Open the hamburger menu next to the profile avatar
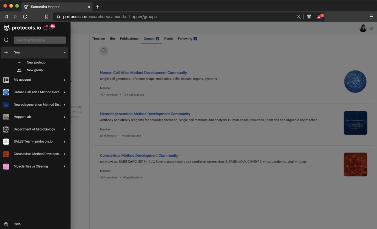The height and width of the screenshot is (229, 377). pyautogui.click(x=371, y=28)
